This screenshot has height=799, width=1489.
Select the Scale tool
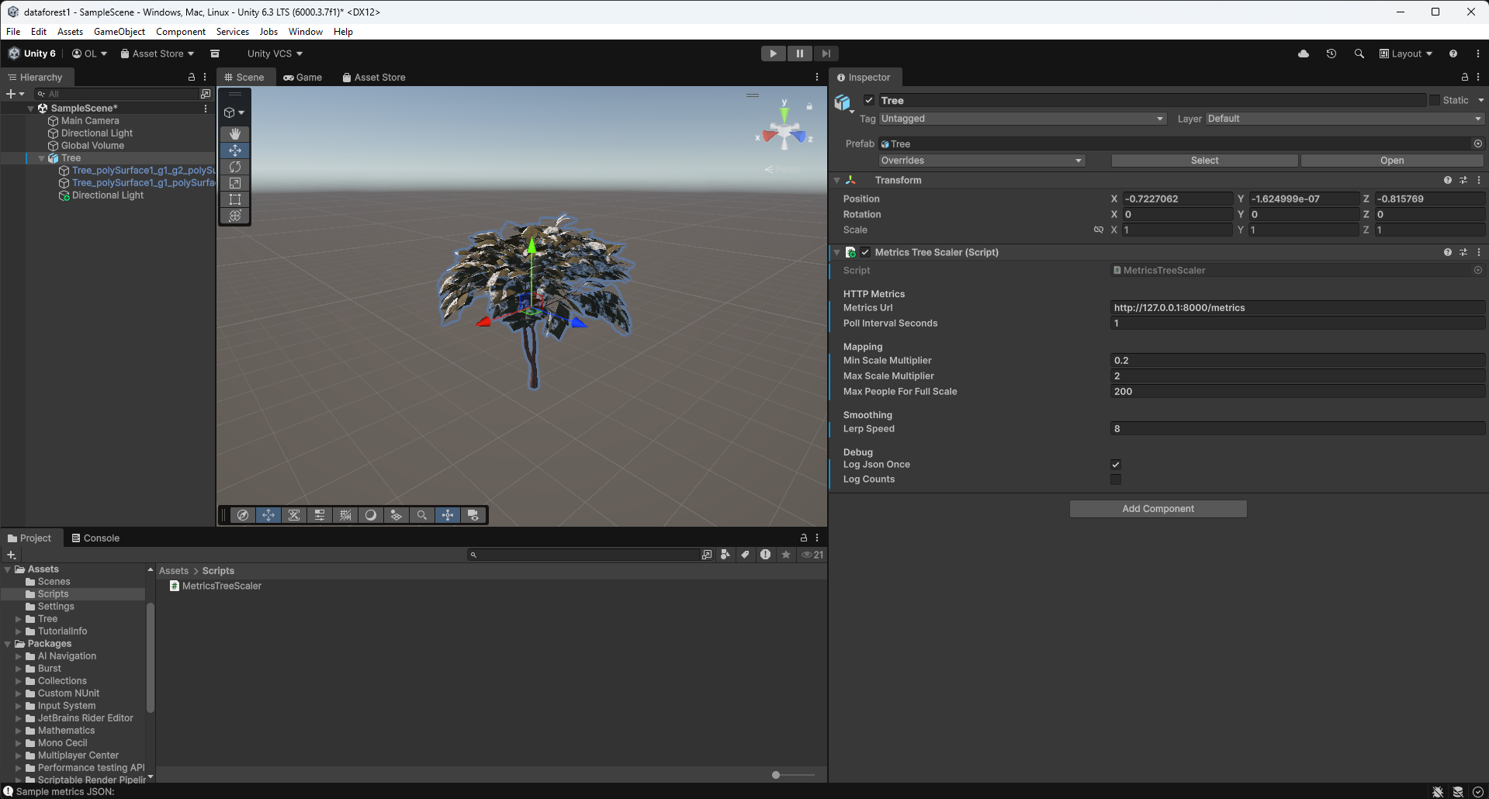(234, 183)
